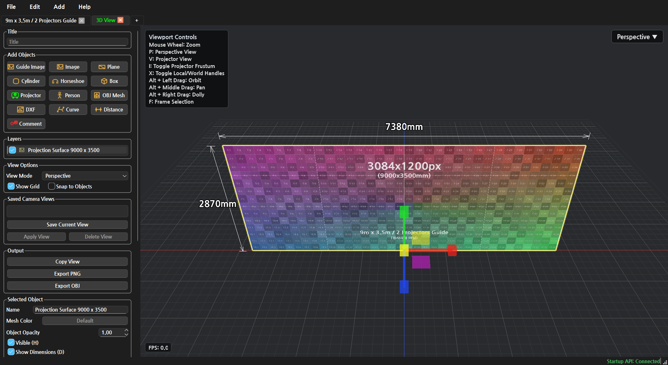
Task: Close the 3D View tab
Action: tap(120, 20)
